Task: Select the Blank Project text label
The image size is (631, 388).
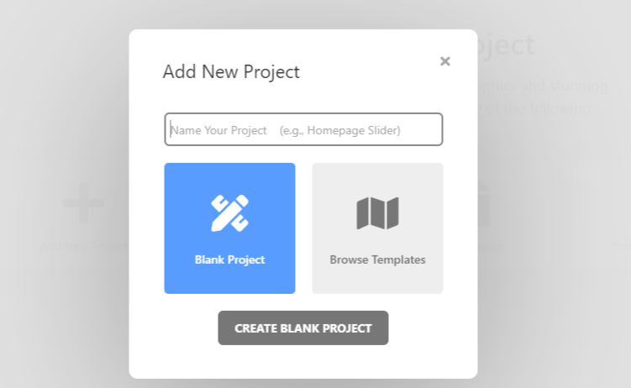Action: point(229,260)
